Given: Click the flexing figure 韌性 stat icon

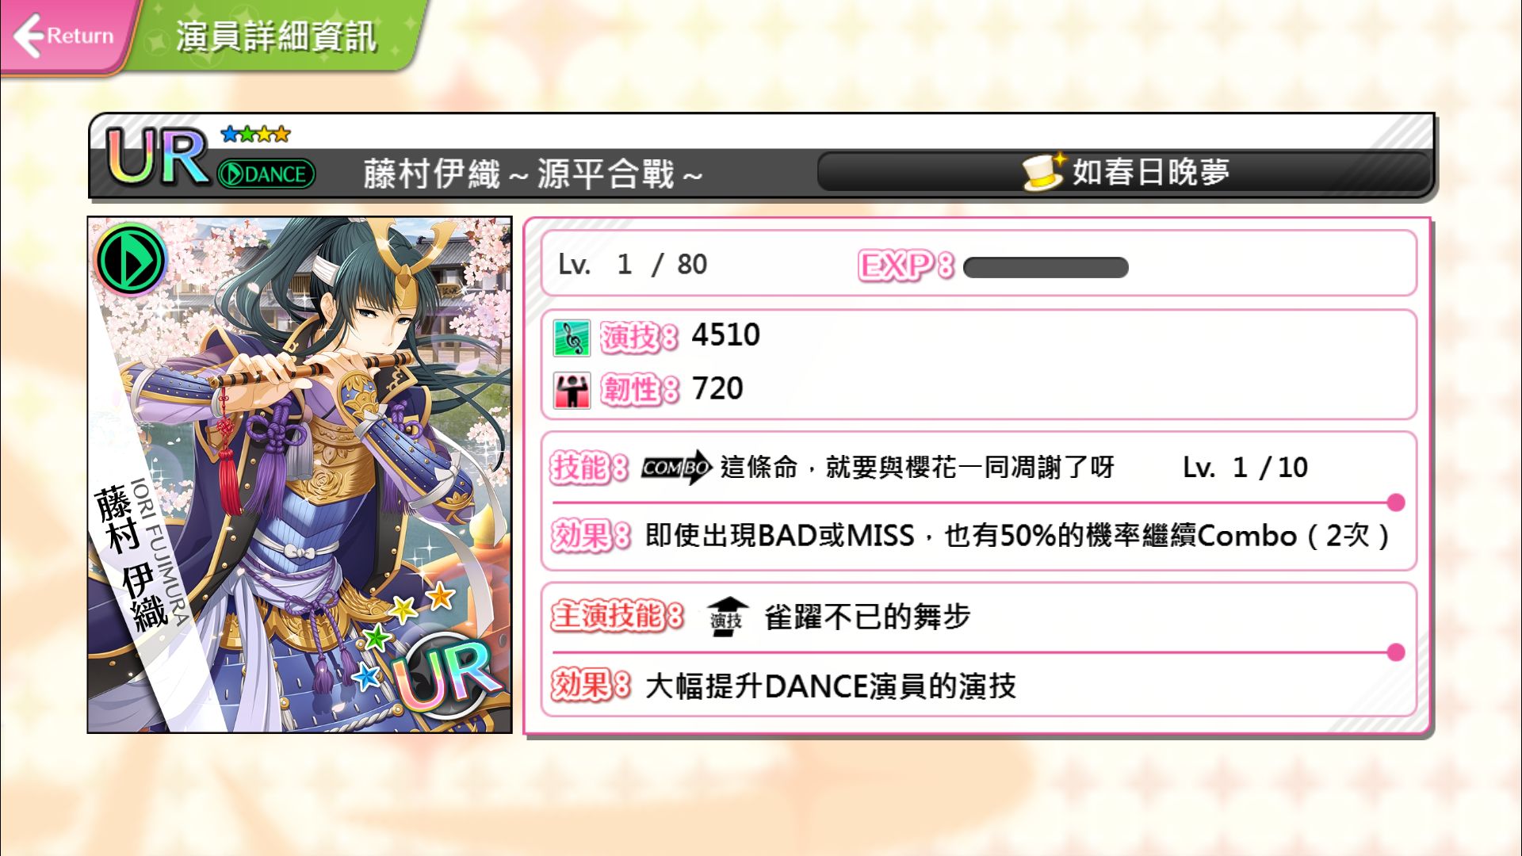Looking at the screenshot, I should point(572,390).
